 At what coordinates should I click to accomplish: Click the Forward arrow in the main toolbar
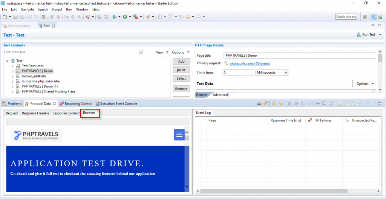coord(199,17)
